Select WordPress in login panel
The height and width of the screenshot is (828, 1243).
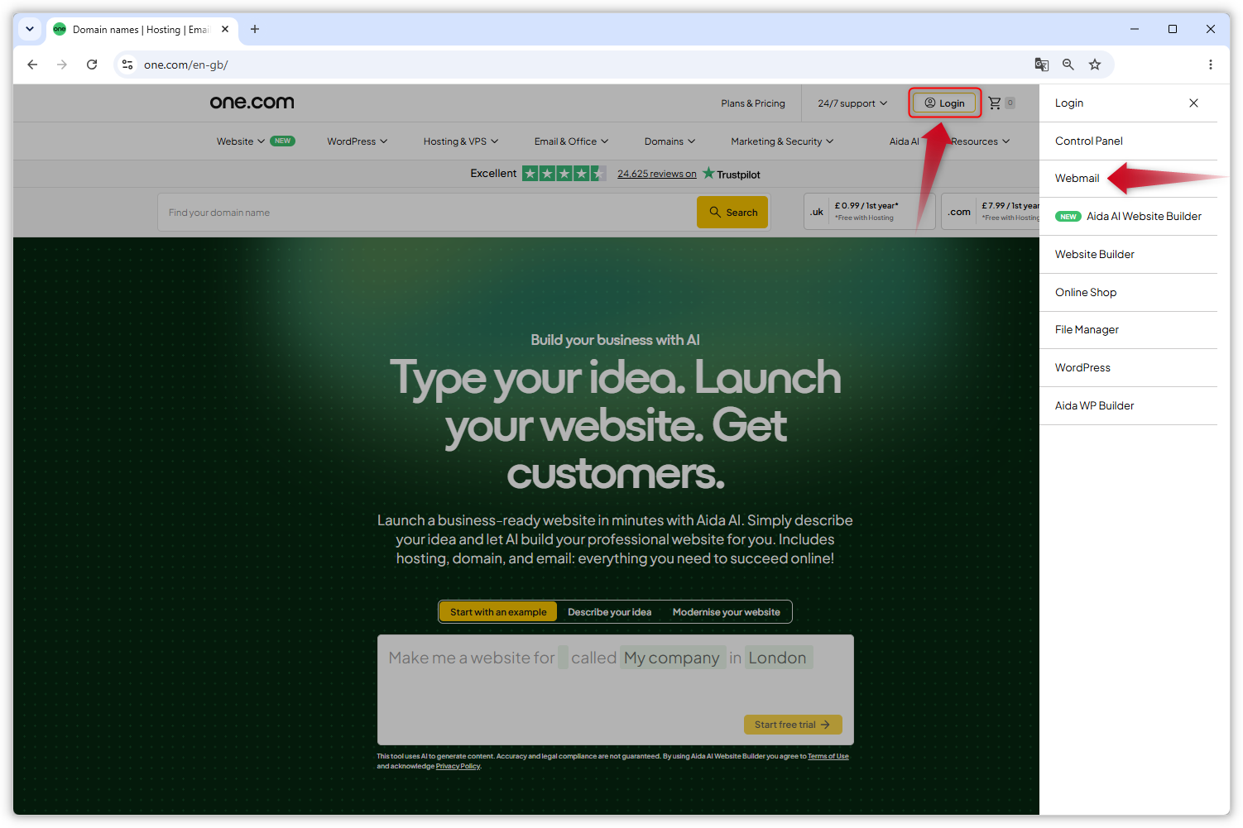click(1128, 368)
